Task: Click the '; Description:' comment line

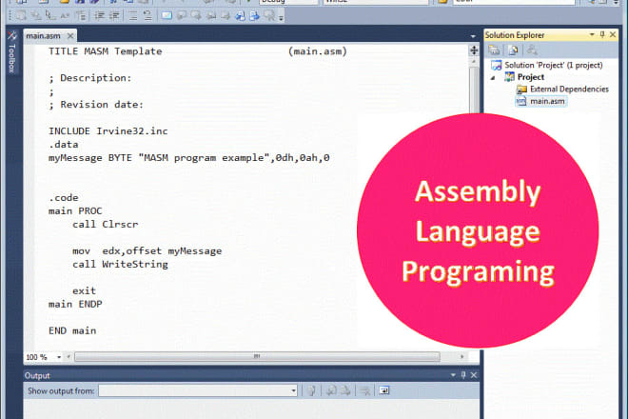Action: point(90,78)
